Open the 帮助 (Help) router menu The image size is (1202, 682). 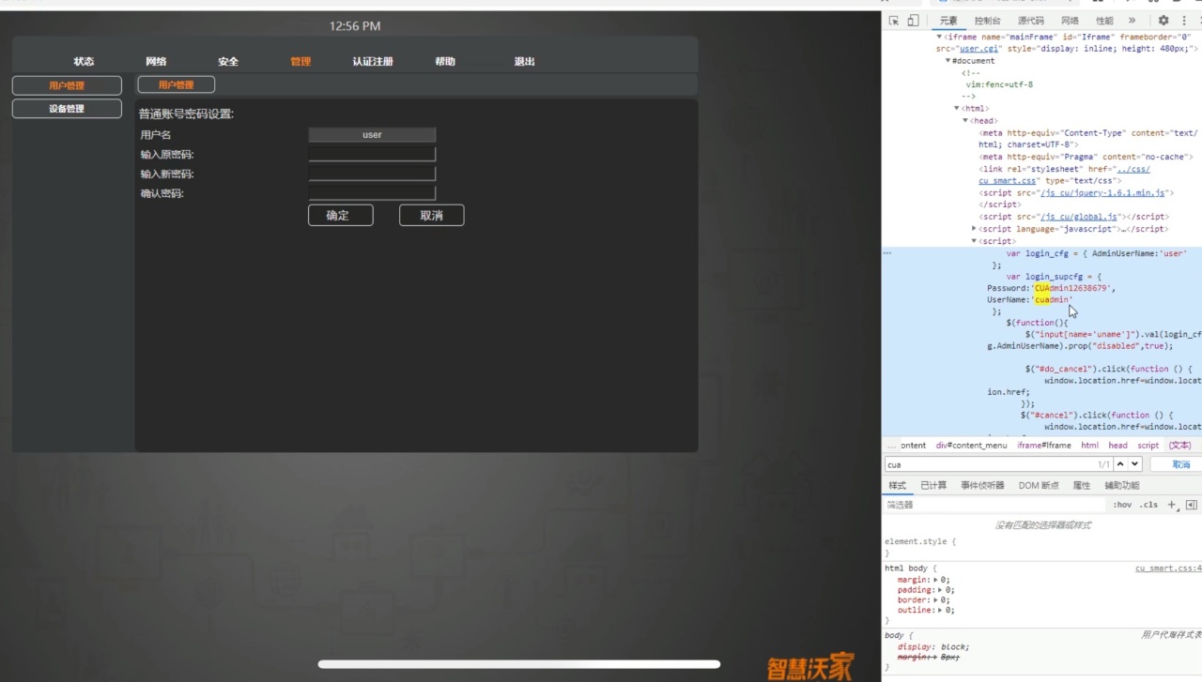(x=445, y=62)
